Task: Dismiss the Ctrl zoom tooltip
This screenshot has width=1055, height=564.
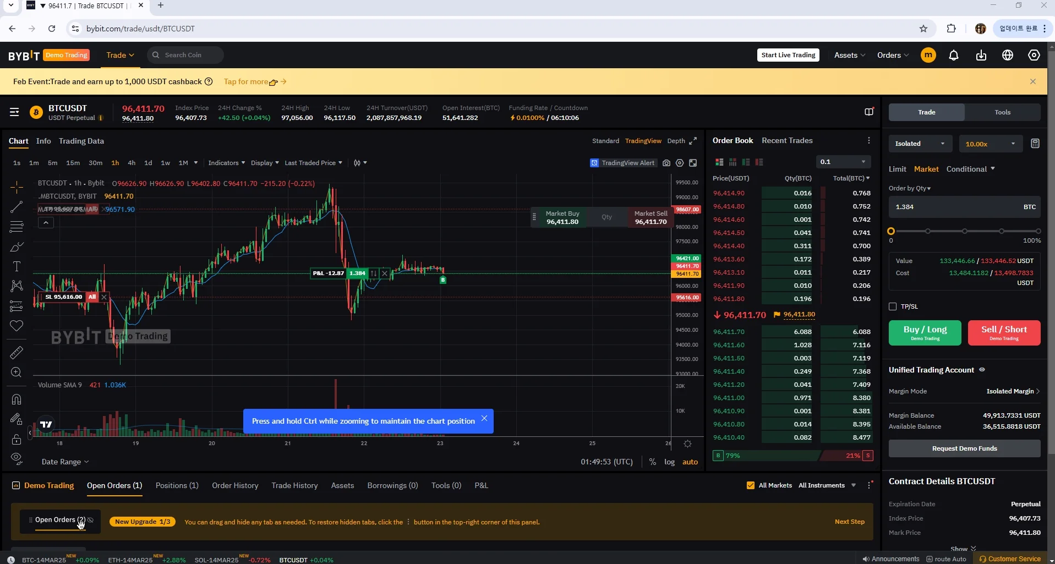Action: 484,418
